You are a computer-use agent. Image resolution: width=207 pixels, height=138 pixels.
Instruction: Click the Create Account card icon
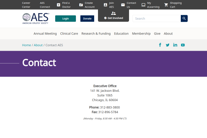tap(81, 5)
